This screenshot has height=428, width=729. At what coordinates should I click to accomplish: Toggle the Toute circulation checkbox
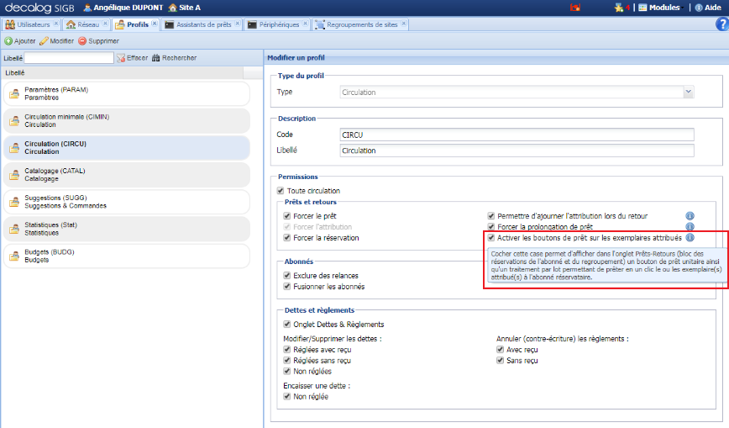(x=281, y=191)
